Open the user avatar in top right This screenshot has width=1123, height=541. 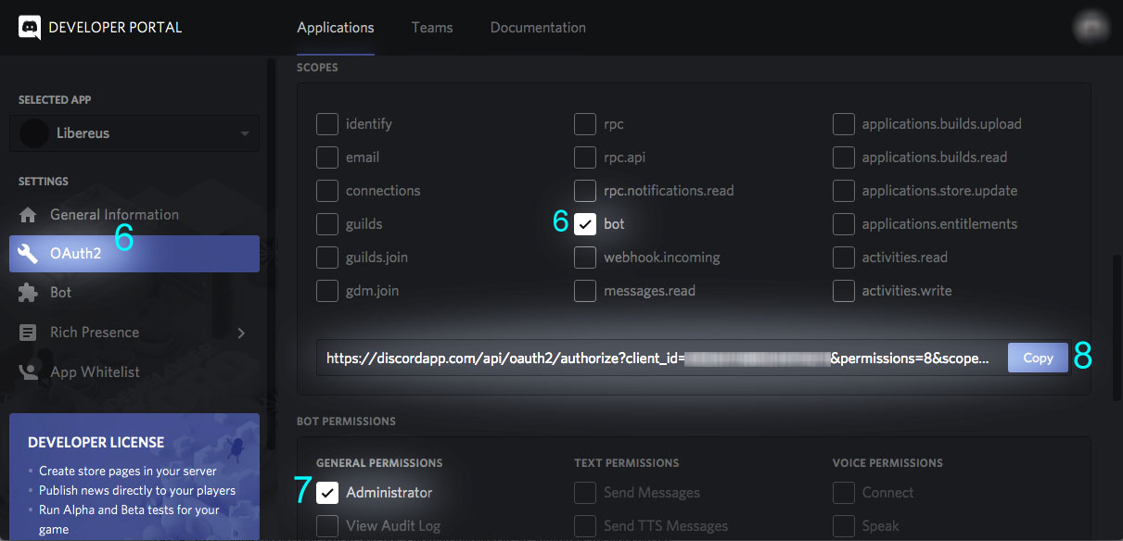pyautogui.click(x=1090, y=27)
